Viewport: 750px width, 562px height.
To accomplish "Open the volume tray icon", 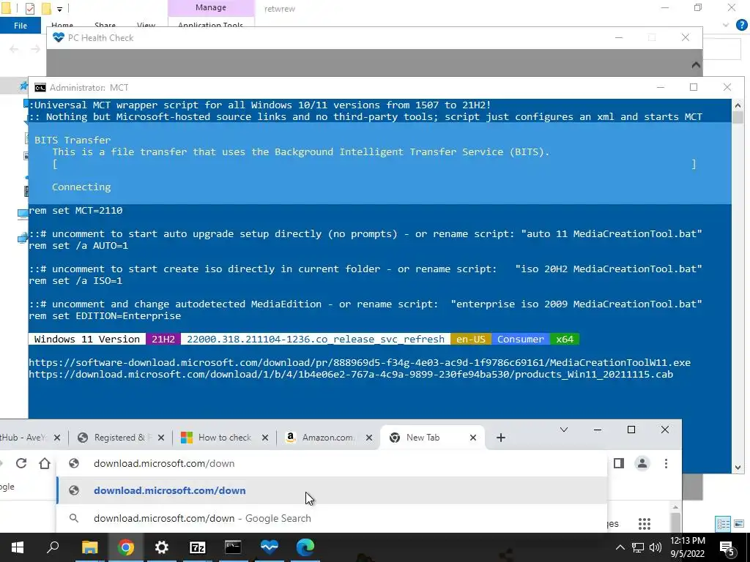I will (x=656, y=547).
